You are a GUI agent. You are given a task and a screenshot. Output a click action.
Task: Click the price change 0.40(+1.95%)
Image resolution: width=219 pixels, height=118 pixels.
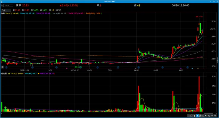tap(69, 5)
